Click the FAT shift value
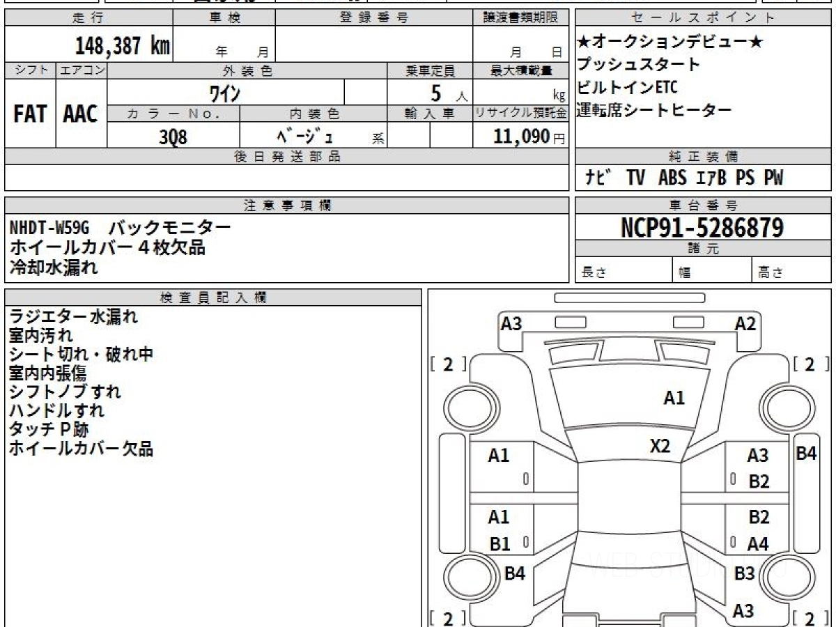This screenshot has height=627, width=836. [30, 114]
